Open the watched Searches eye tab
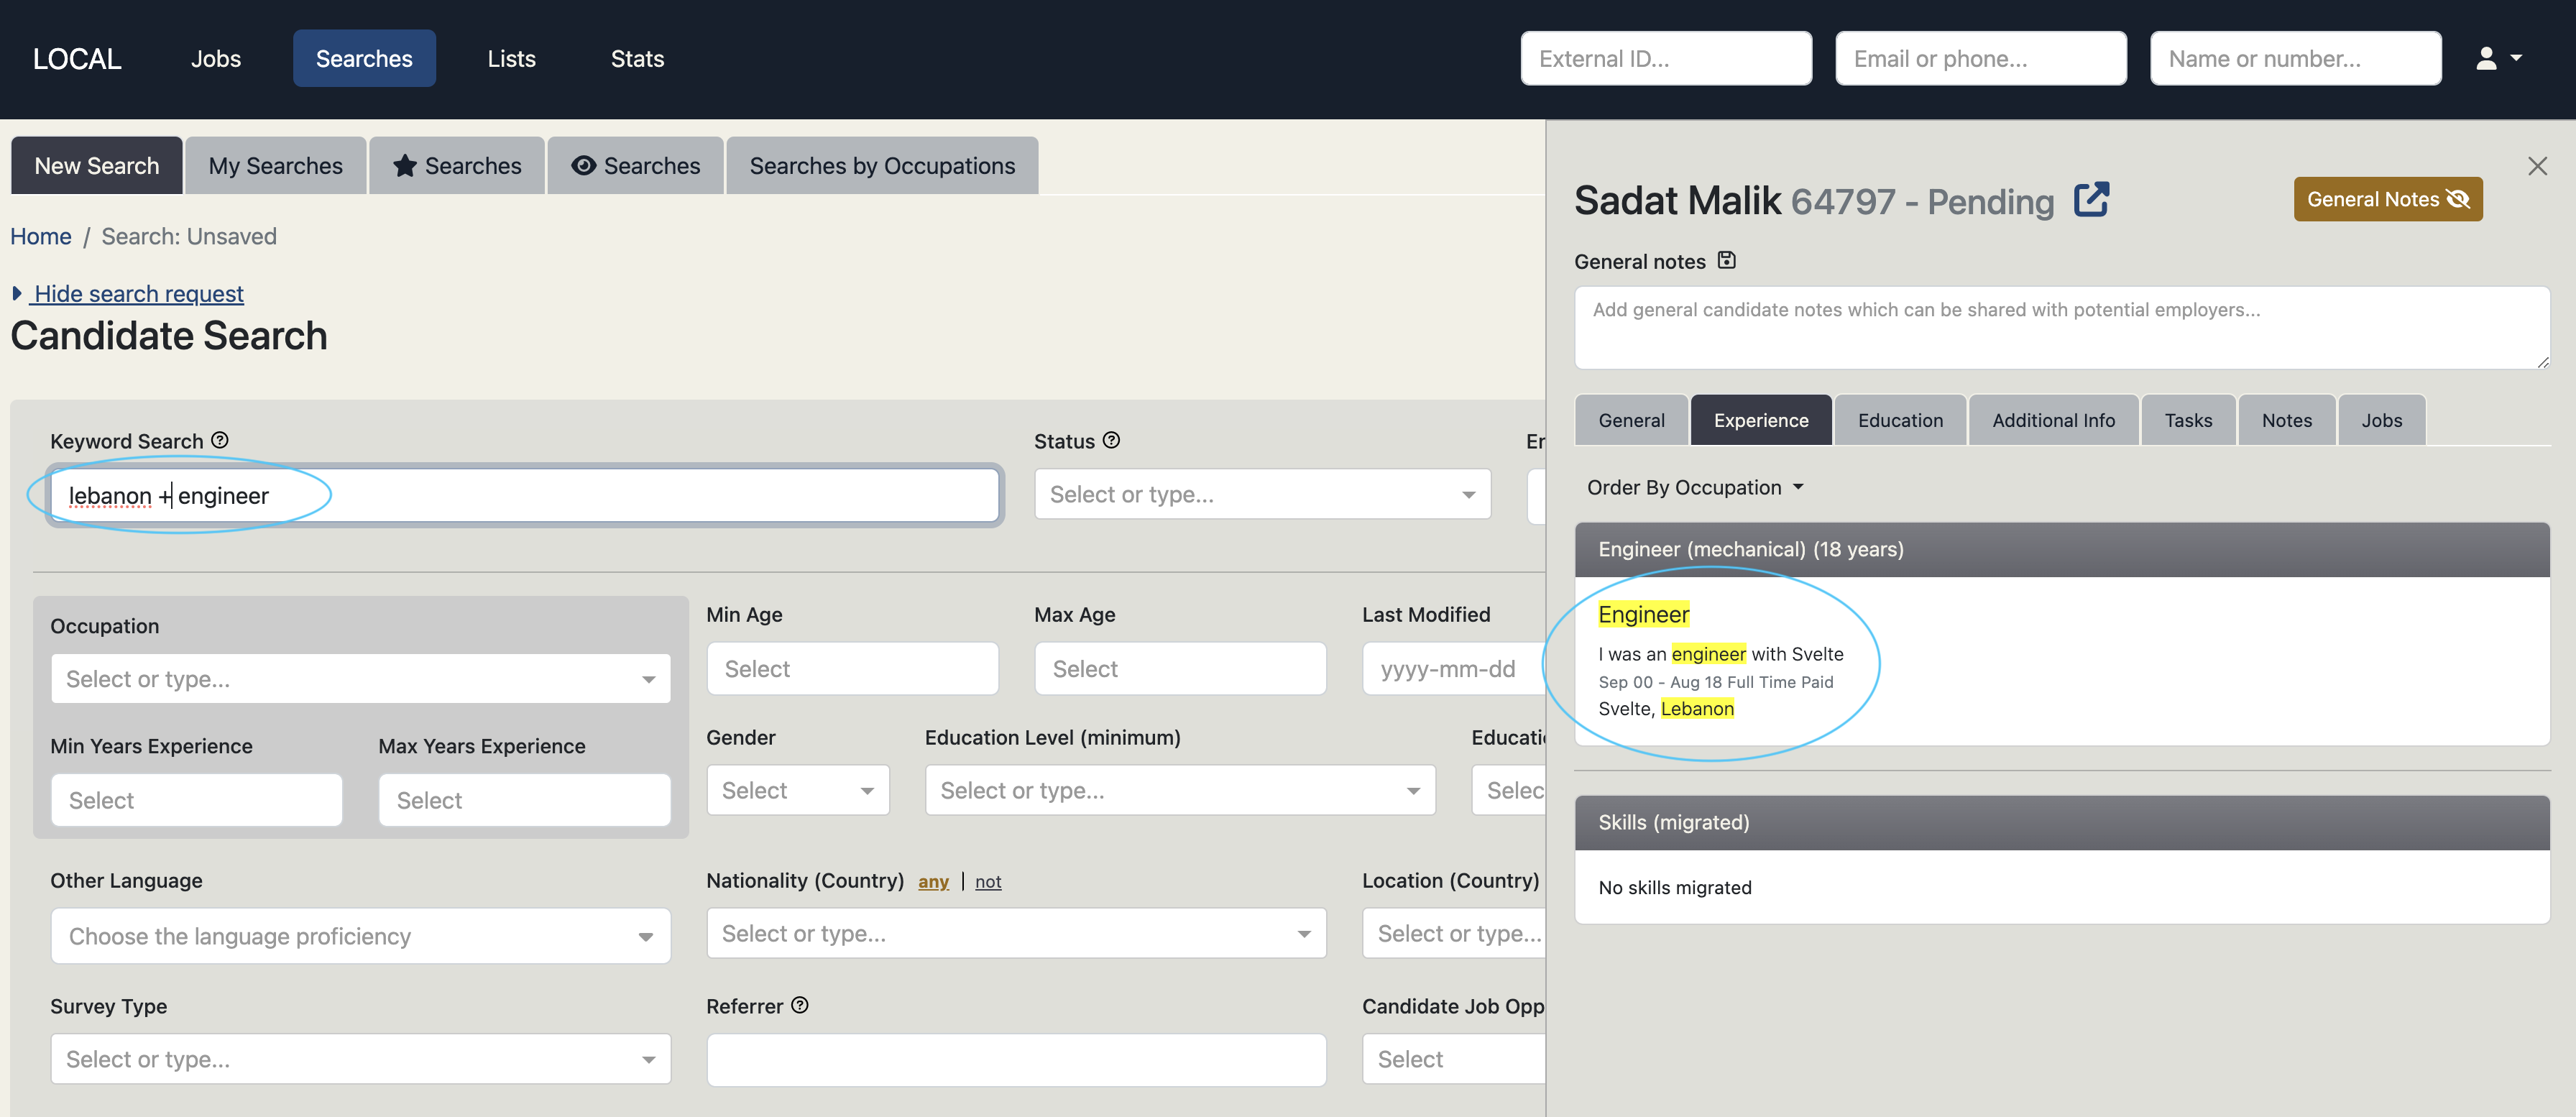This screenshot has width=2576, height=1117. (635, 166)
